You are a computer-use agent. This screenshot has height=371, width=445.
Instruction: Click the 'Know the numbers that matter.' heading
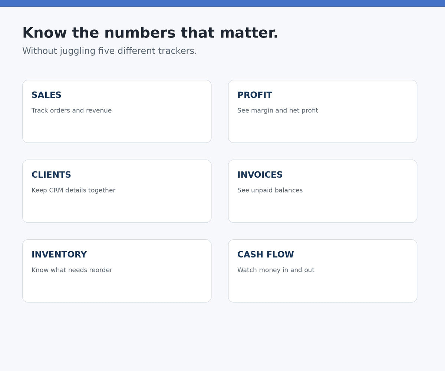pos(150,33)
